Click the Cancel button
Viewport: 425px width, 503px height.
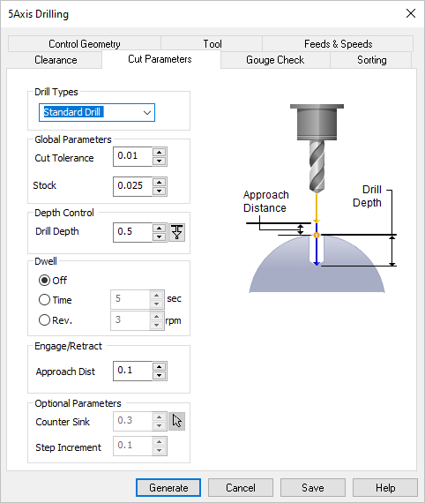[241, 488]
